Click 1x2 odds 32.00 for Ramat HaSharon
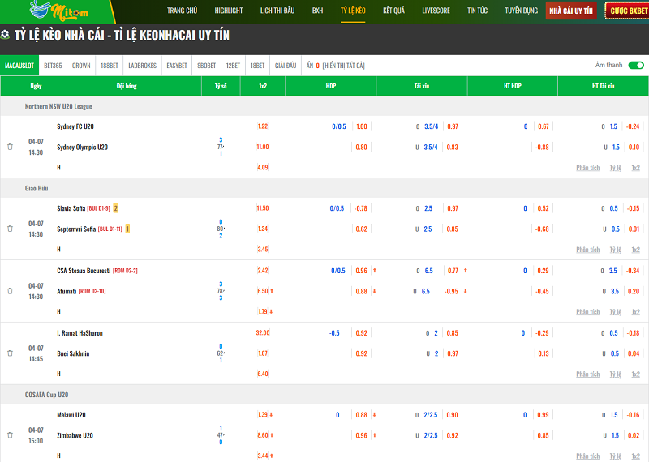The height and width of the screenshot is (462, 649). click(263, 332)
